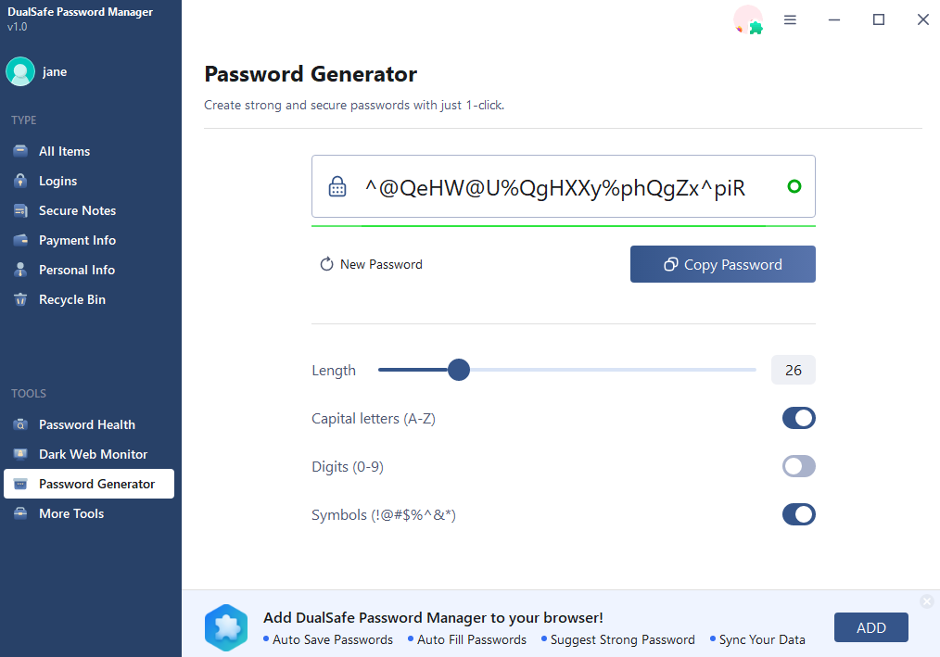Image resolution: width=940 pixels, height=657 pixels.
Task: Click the Payment Info card icon
Action: coord(20,240)
